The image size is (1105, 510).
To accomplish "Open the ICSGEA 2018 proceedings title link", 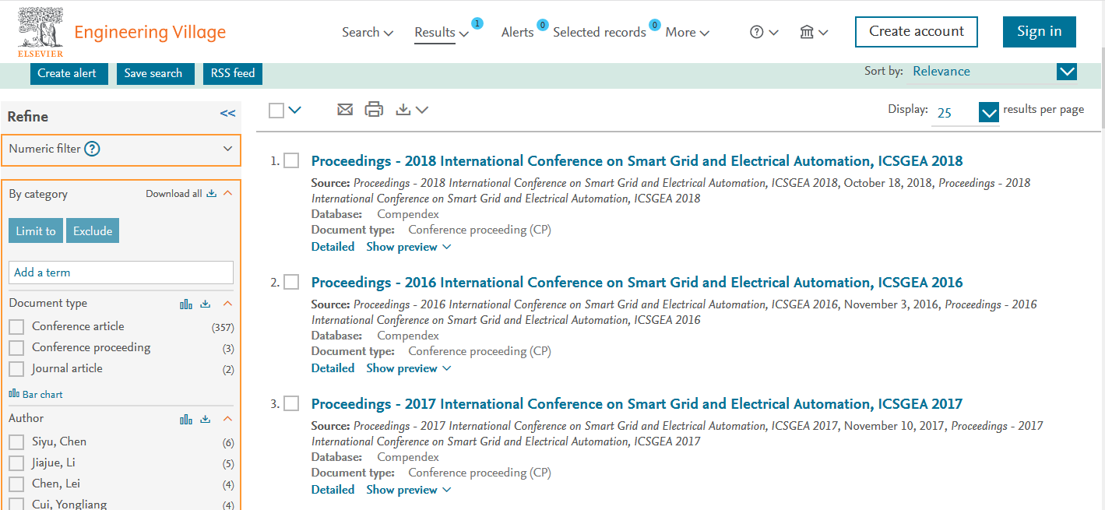I will (x=637, y=161).
